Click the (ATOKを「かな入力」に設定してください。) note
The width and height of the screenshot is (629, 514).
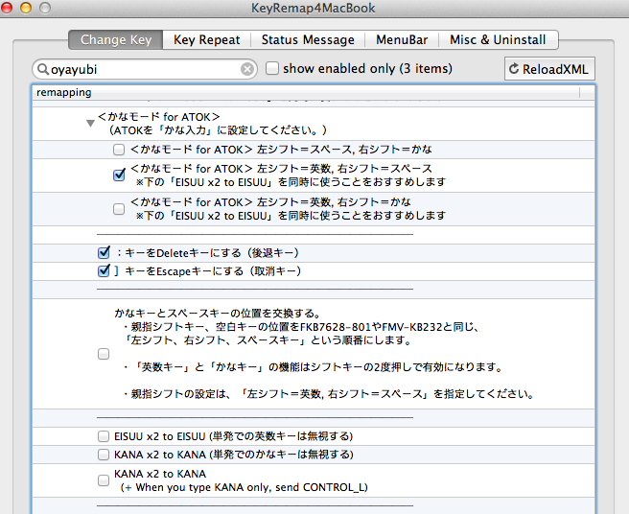coord(218,130)
